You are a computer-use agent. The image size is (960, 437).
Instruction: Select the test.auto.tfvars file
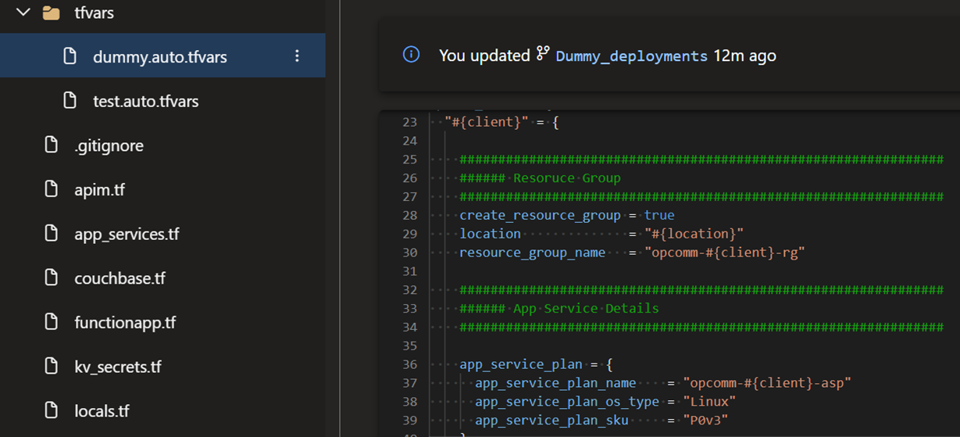pos(145,102)
